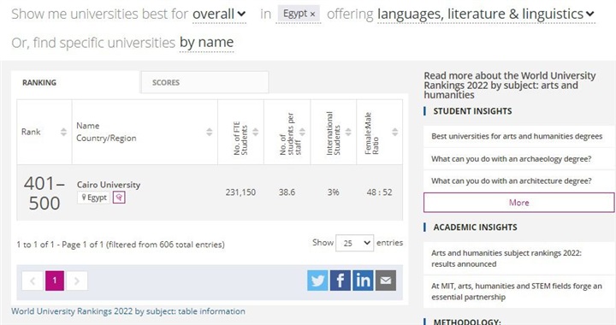The width and height of the screenshot is (616, 325).
Task: Sort table by Rank column
Action: [x=63, y=132]
